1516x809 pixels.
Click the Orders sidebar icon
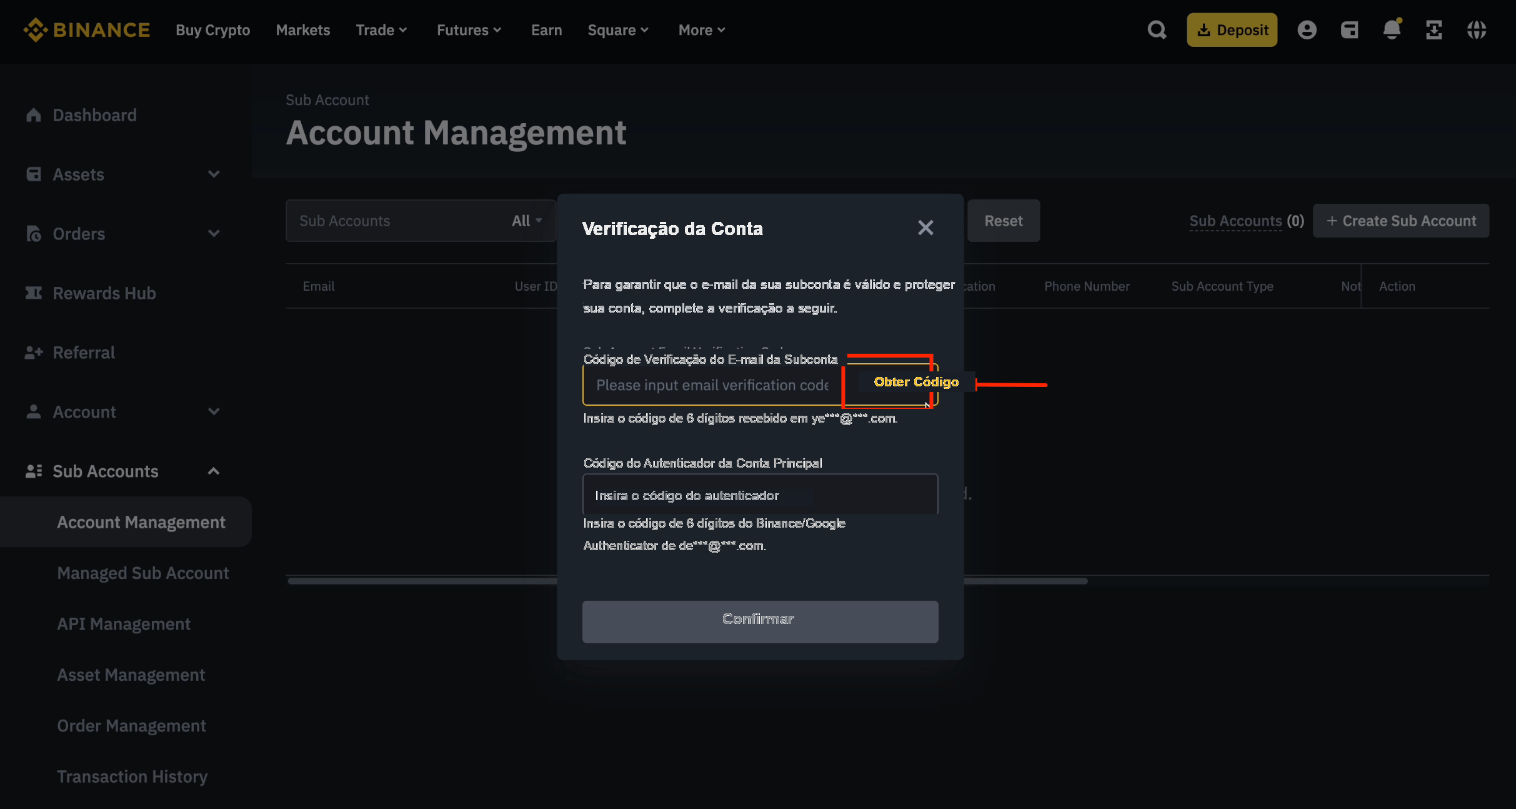pyautogui.click(x=34, y=234)
